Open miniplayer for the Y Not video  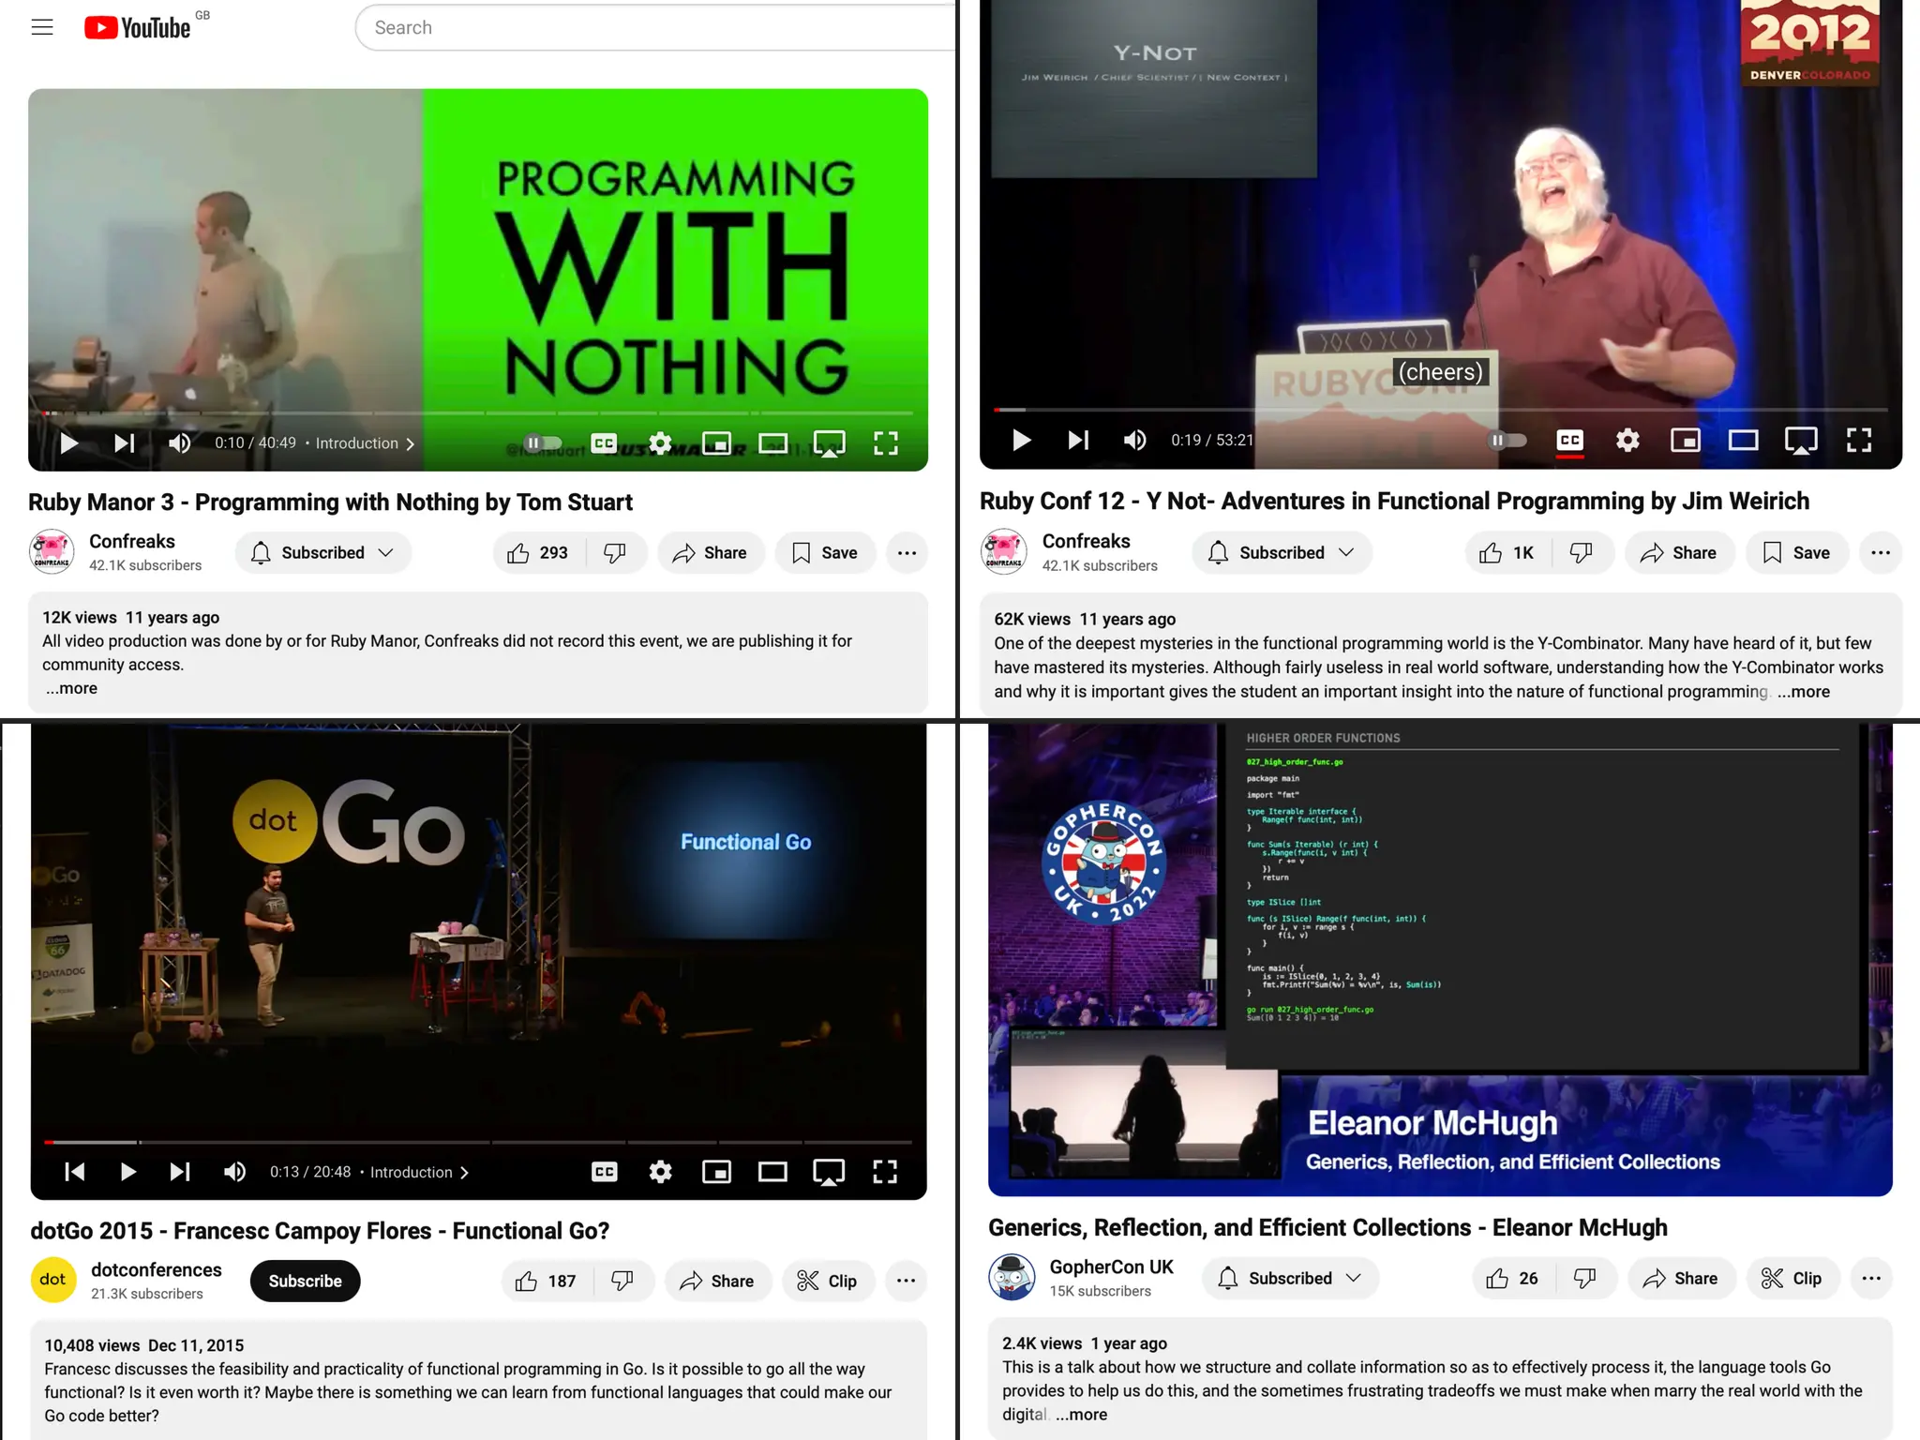coord(1685,440)
